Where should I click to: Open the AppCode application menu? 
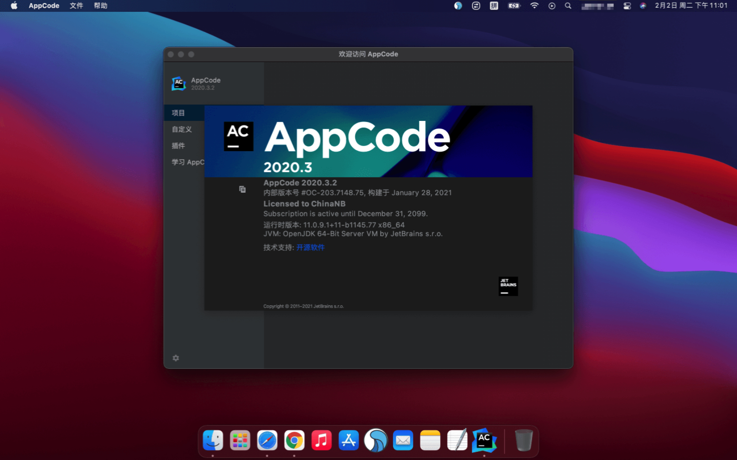(44, 5)
